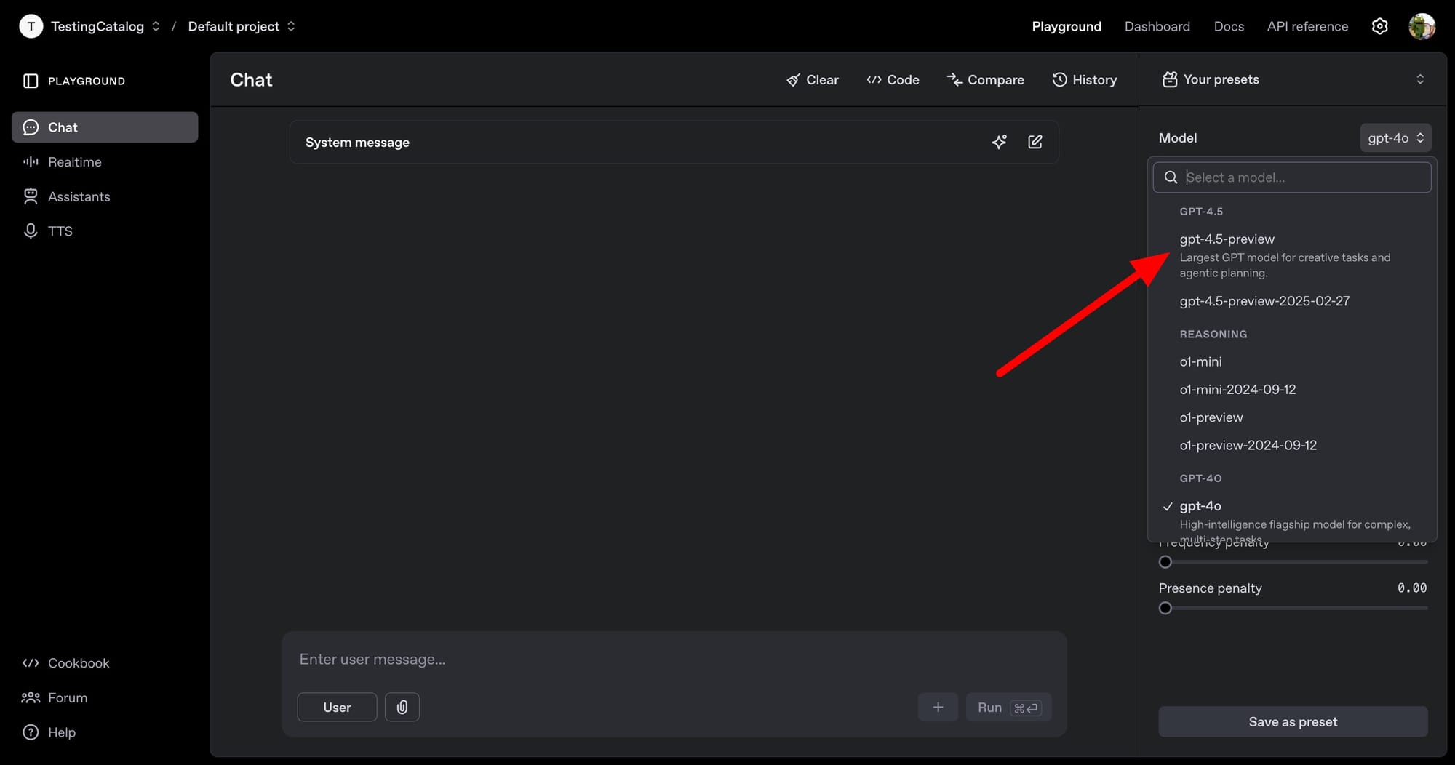Generate system message with sparkle icon

(x=1000, y=142)
